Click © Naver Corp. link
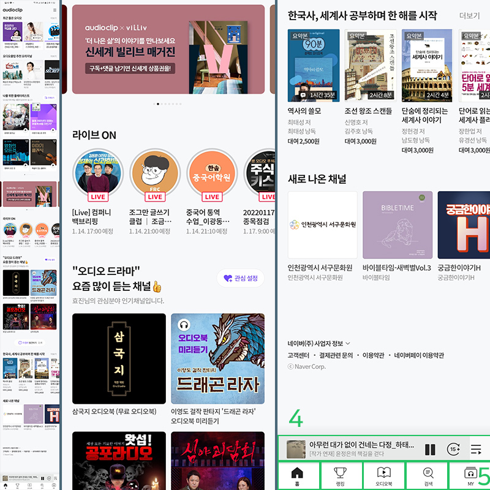Viewport: 490px width, 490px height. coord(307,366)
